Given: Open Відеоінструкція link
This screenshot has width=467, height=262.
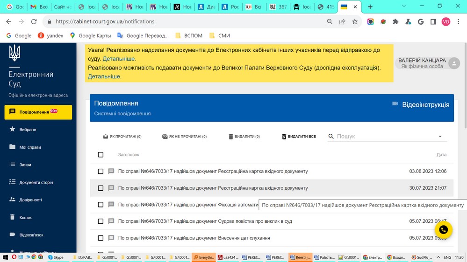Looking at the screenshot, I should click(x=425, y=104).
